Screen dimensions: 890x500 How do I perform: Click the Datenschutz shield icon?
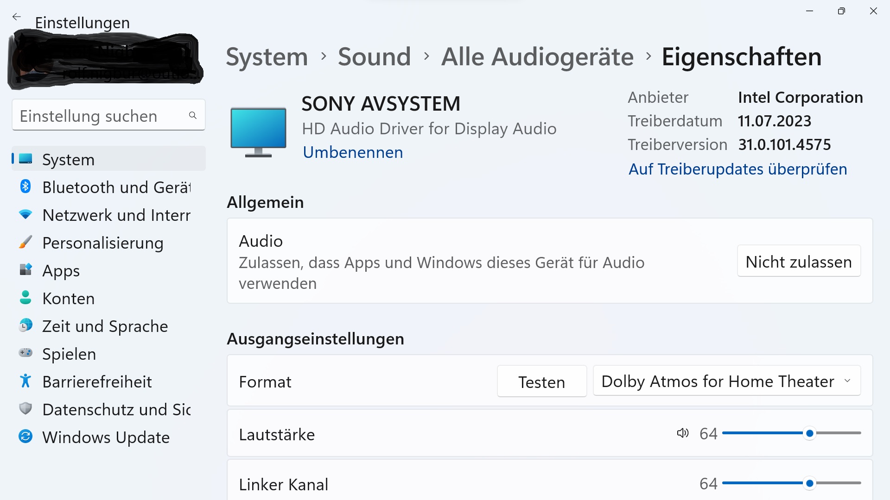[25, 409]
